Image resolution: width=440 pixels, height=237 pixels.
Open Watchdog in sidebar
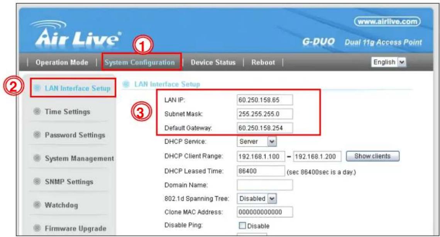click(61, 205)
